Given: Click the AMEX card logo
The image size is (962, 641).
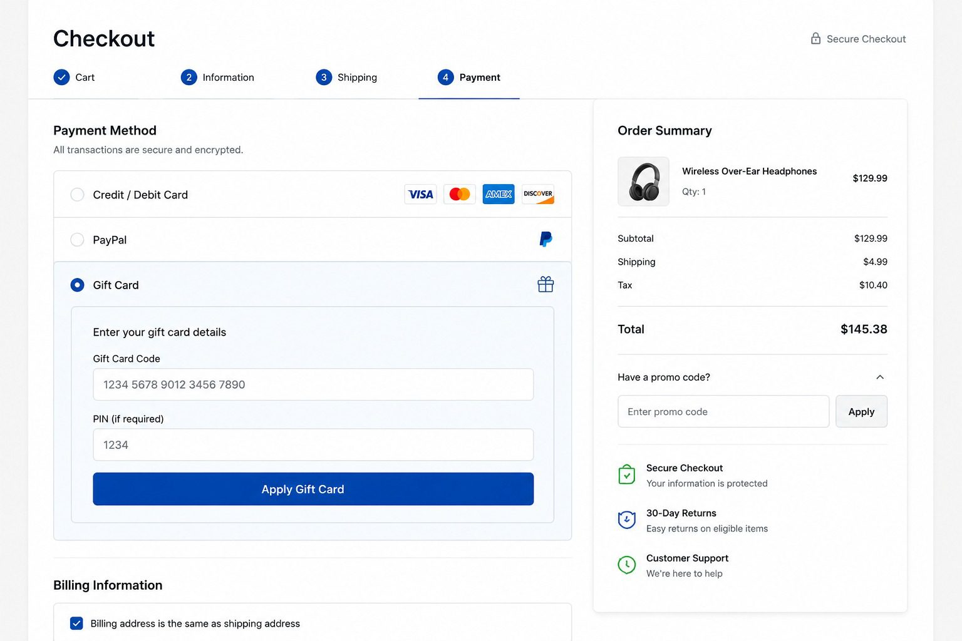Looking at the screenshot, I should [499, 194].
